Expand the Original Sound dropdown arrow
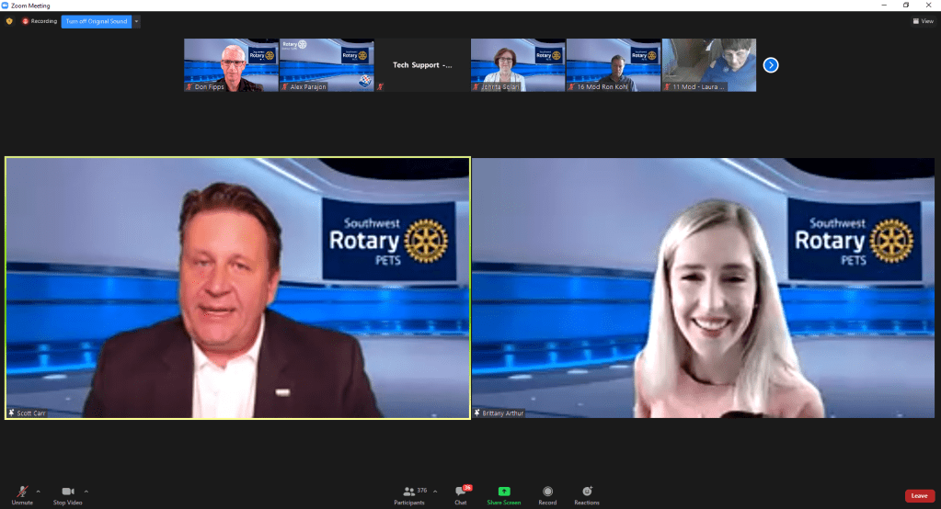 click(137, 21)
